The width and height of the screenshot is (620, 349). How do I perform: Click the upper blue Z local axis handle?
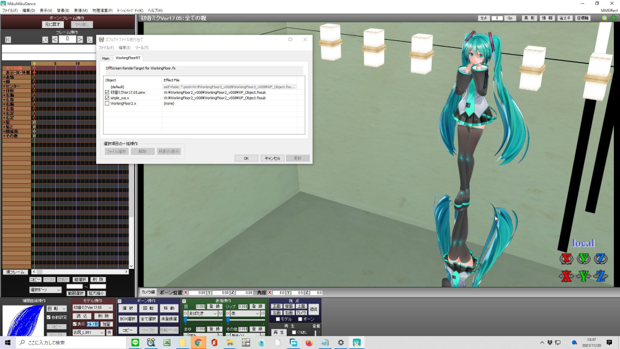pos(601,259)
